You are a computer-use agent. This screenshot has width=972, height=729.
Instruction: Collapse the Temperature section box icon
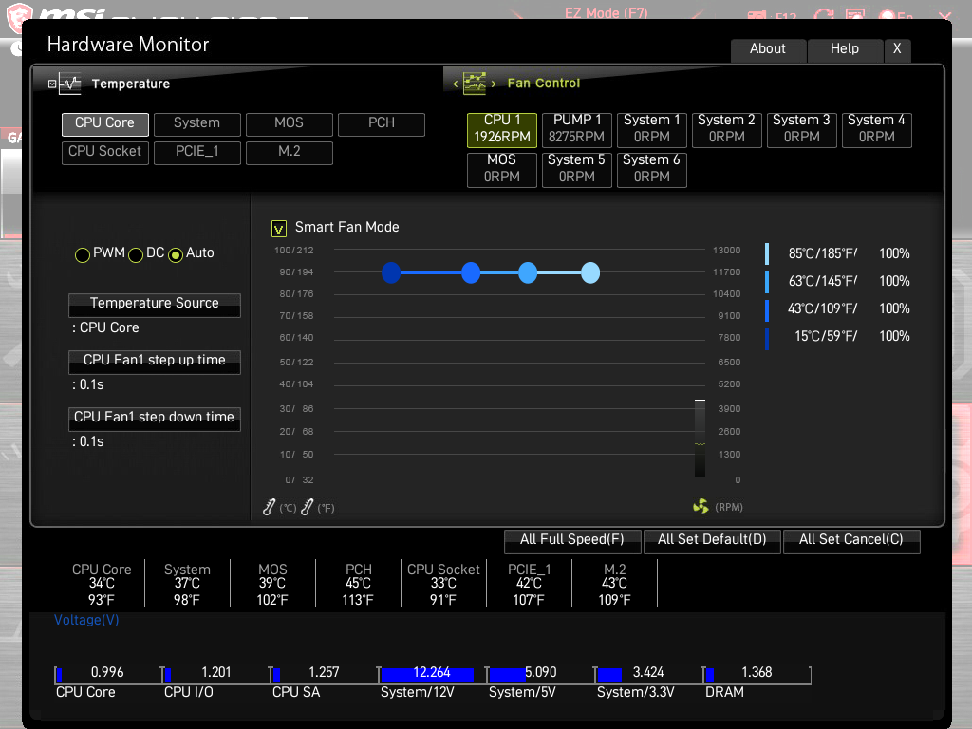(x=52, y=84)
